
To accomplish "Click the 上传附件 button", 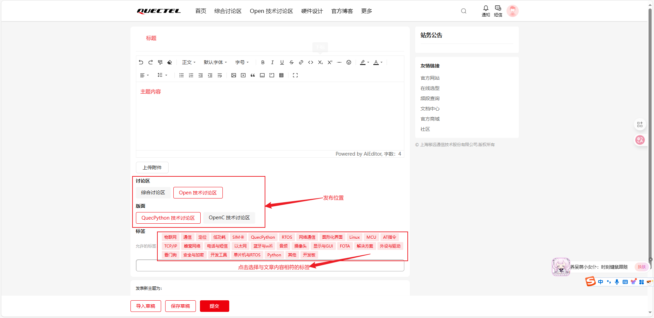I will pos(152,168).
